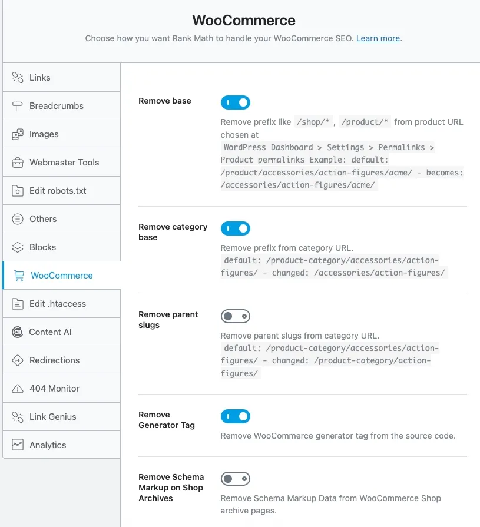
Task: Click the Edit robots.txt file icon
Action: pyautogui.click(x=18, y=191)
